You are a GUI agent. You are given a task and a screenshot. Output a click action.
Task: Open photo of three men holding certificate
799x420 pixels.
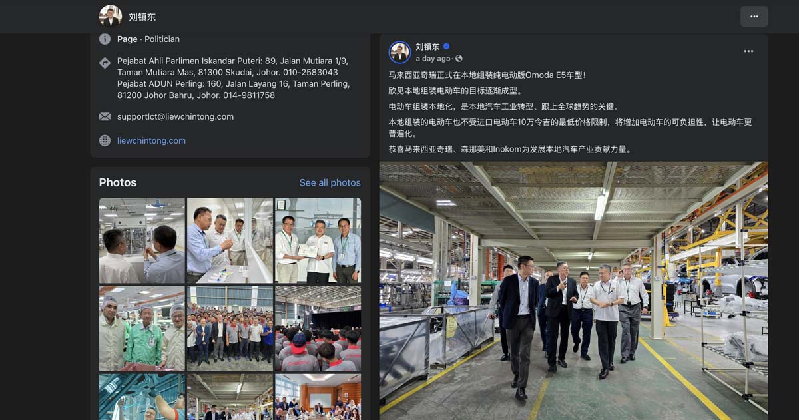(x=318, y=240)
